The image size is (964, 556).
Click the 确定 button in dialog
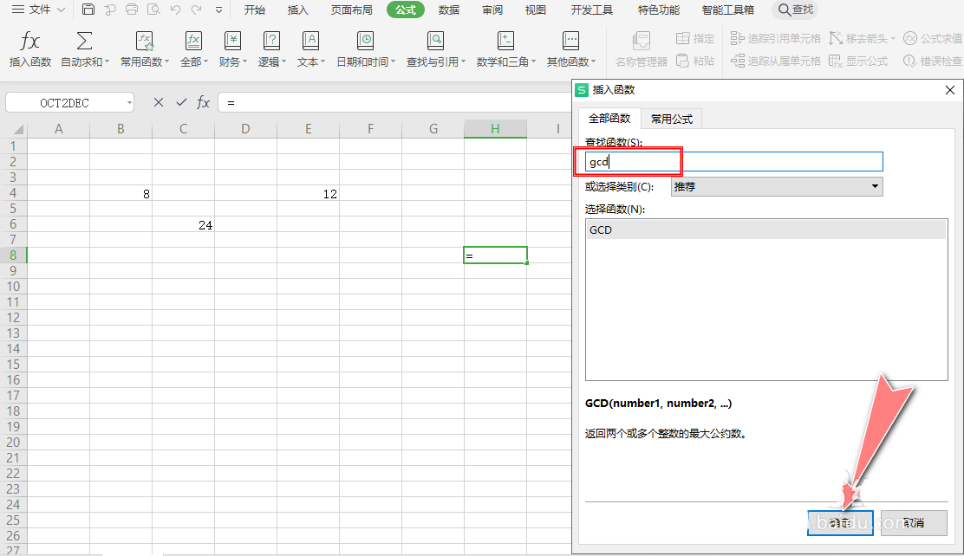[840, 523]
